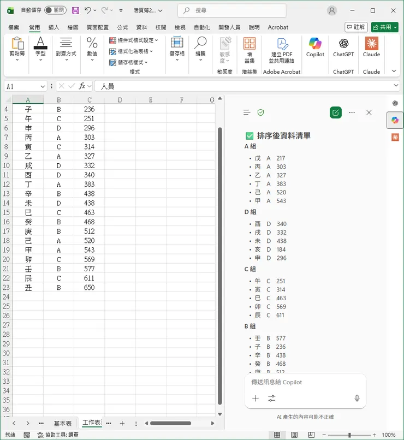Click 傳送訊息給 Copilot message field
This screenshot has width=404, height=440.
305,382
